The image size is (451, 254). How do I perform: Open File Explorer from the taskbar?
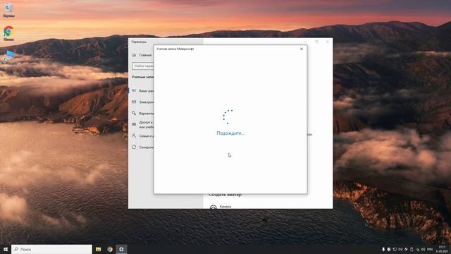coord(99,249)
